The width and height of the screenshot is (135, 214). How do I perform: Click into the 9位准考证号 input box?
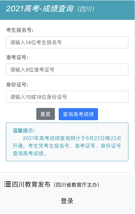pyautogui.click(x=67, y=70)
